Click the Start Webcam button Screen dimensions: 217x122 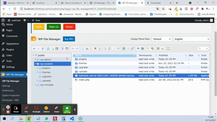[x=67, y=109]
